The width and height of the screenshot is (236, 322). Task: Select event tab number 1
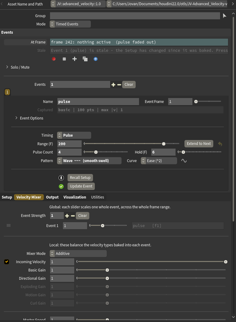7,92
